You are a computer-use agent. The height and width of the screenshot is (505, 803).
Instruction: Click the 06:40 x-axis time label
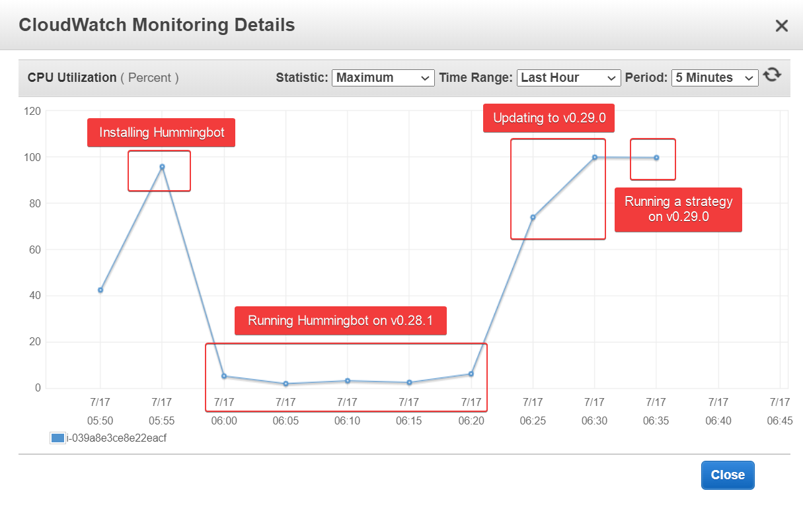(x=718, y=421)
